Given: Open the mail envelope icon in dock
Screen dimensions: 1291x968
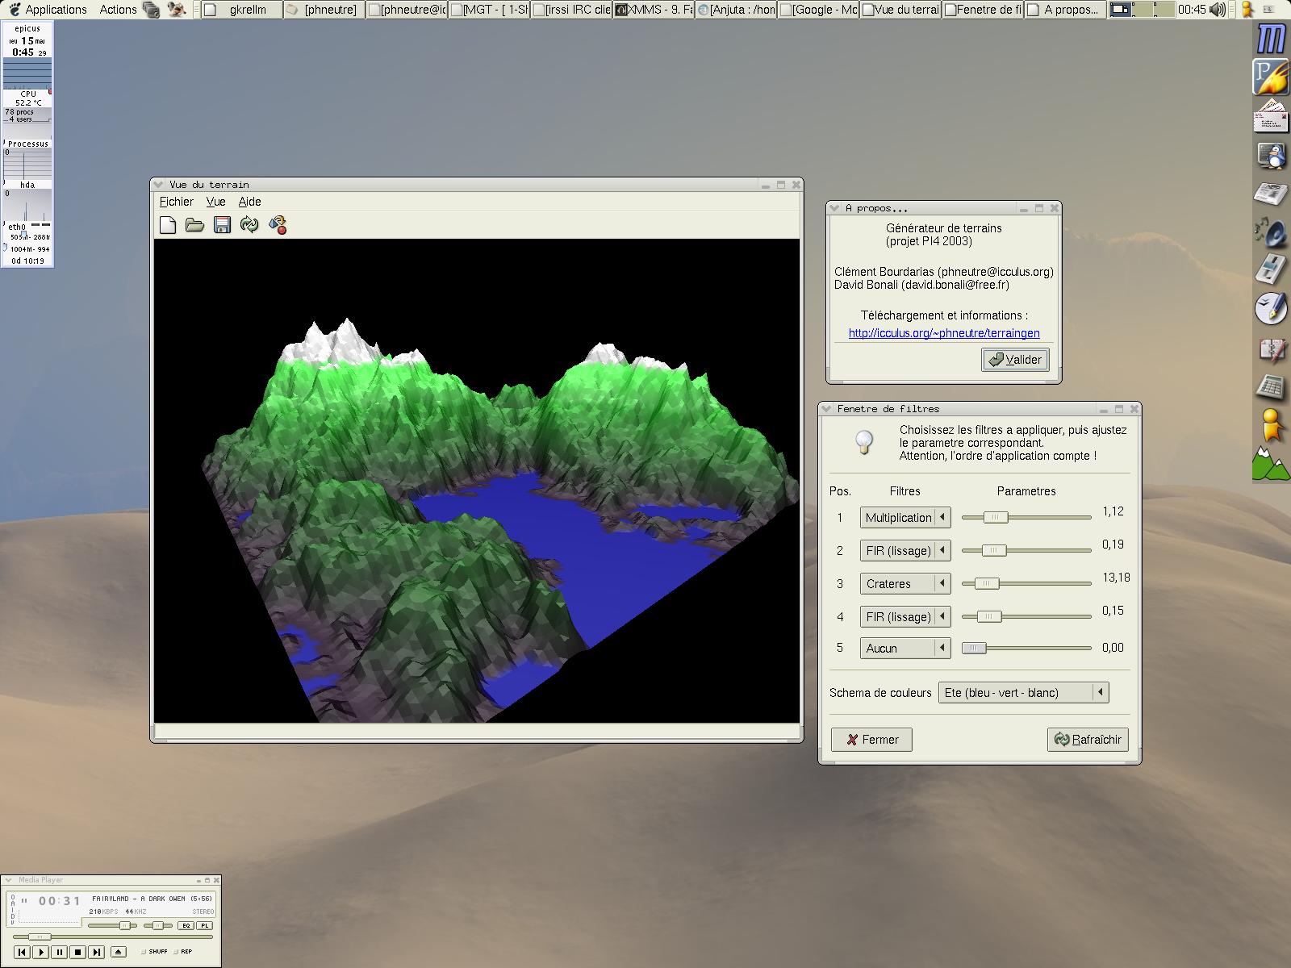Looking at the screenshot, I should click(x=1272, y=115).
